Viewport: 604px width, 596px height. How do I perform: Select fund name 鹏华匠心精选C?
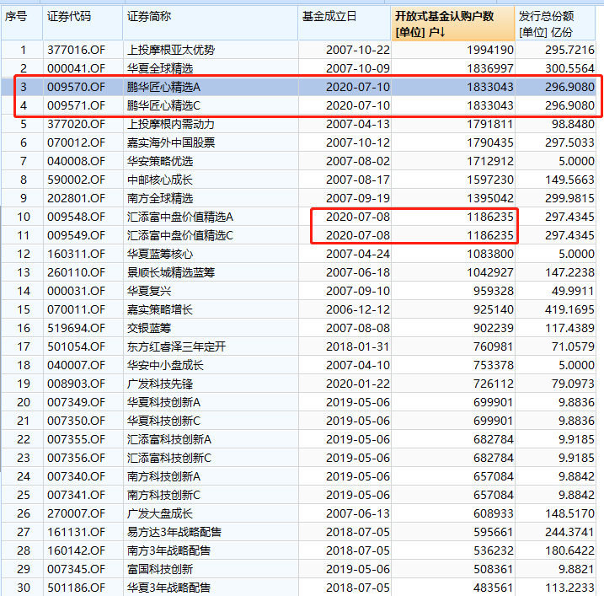pyautogui.click(x=163, y=105)
